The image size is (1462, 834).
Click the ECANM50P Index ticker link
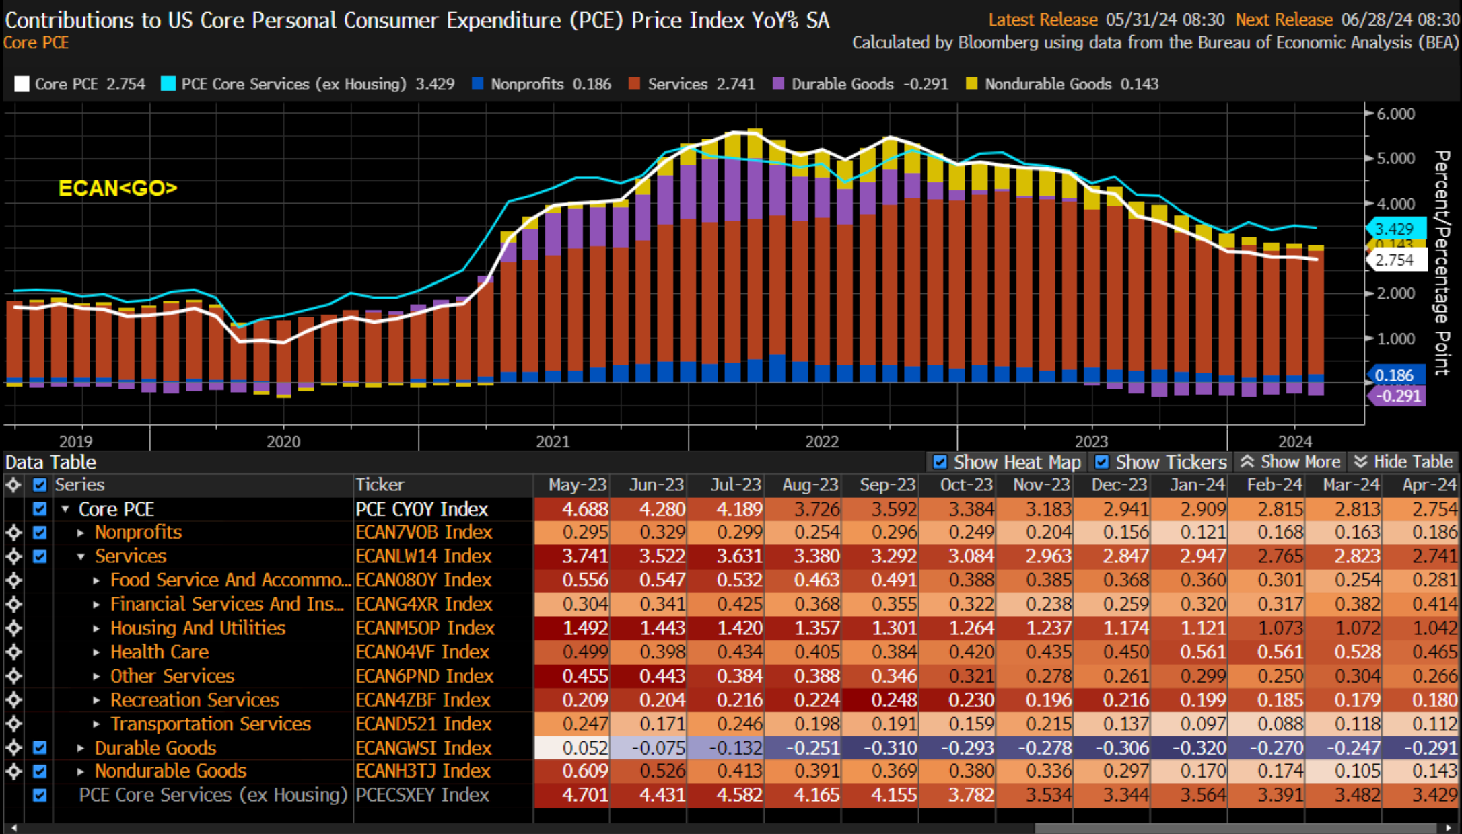click(x=425, y=628)
